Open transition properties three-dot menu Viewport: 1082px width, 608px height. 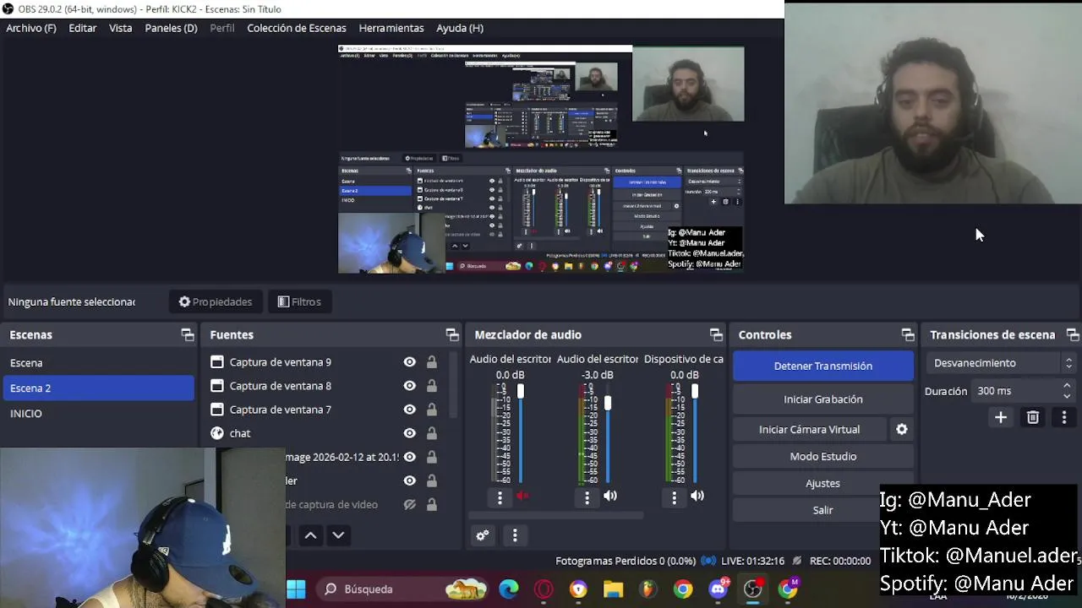pos(1064,417)
